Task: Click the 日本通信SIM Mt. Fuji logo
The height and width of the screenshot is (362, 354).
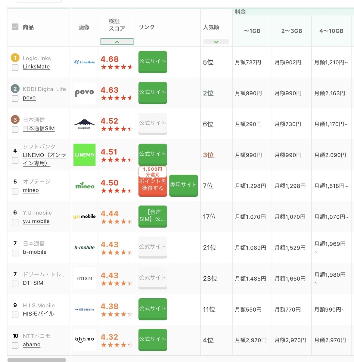Action: coord(84,124)
